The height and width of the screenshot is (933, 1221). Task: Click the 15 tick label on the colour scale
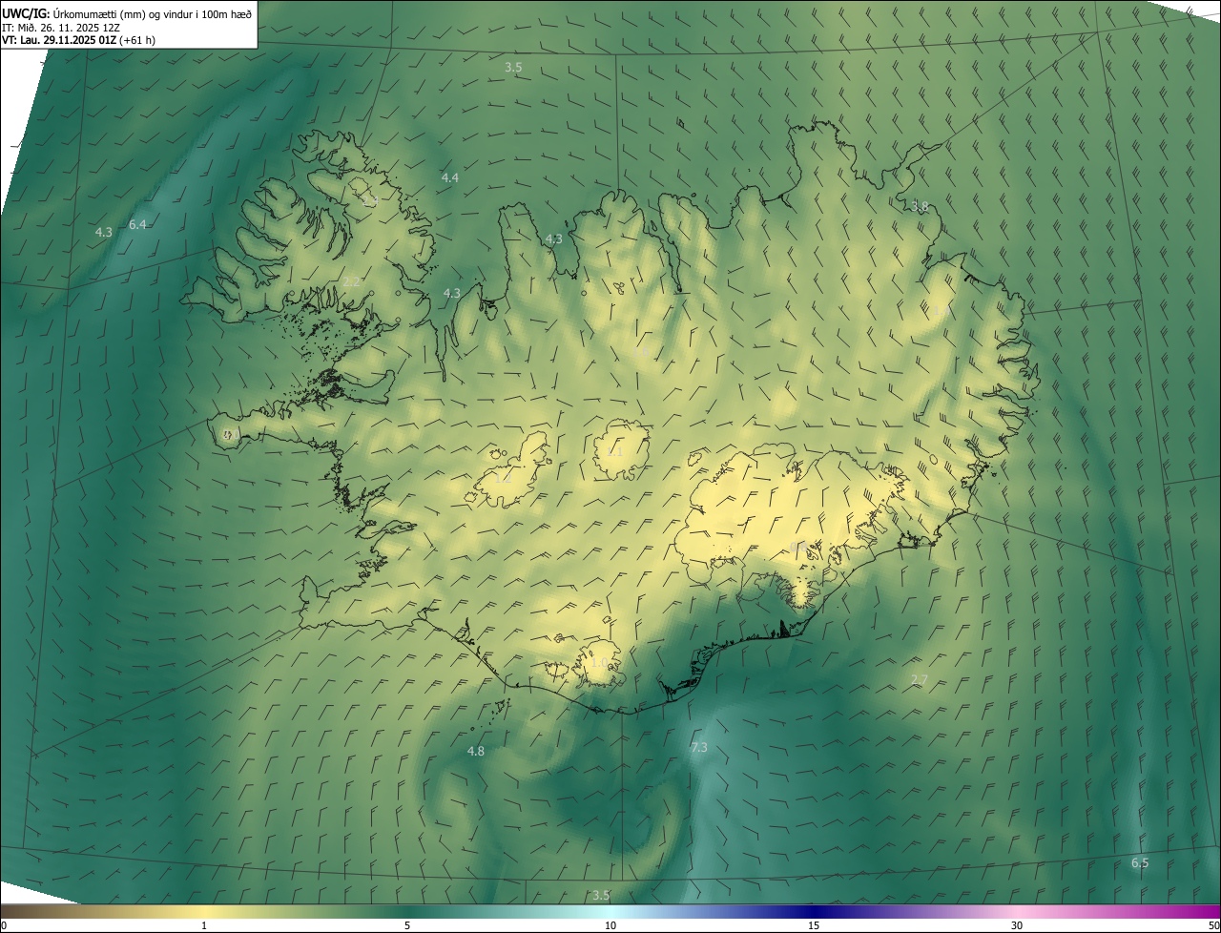[x=814, y=925]
